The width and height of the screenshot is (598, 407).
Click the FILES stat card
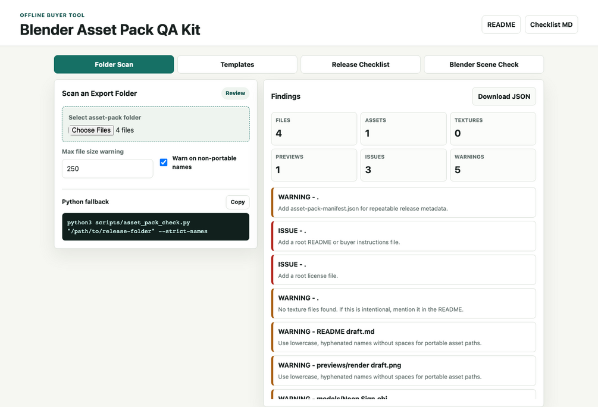(314, 129)
